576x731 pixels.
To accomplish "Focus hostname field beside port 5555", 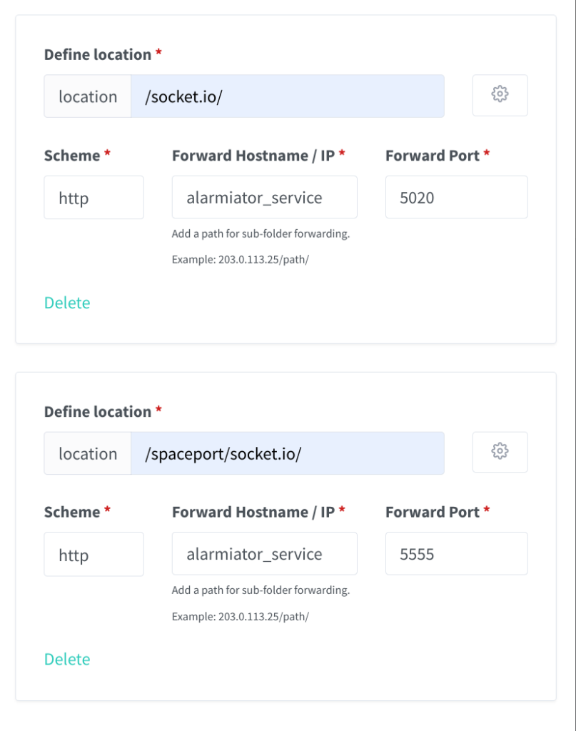I will pos(264,554).
